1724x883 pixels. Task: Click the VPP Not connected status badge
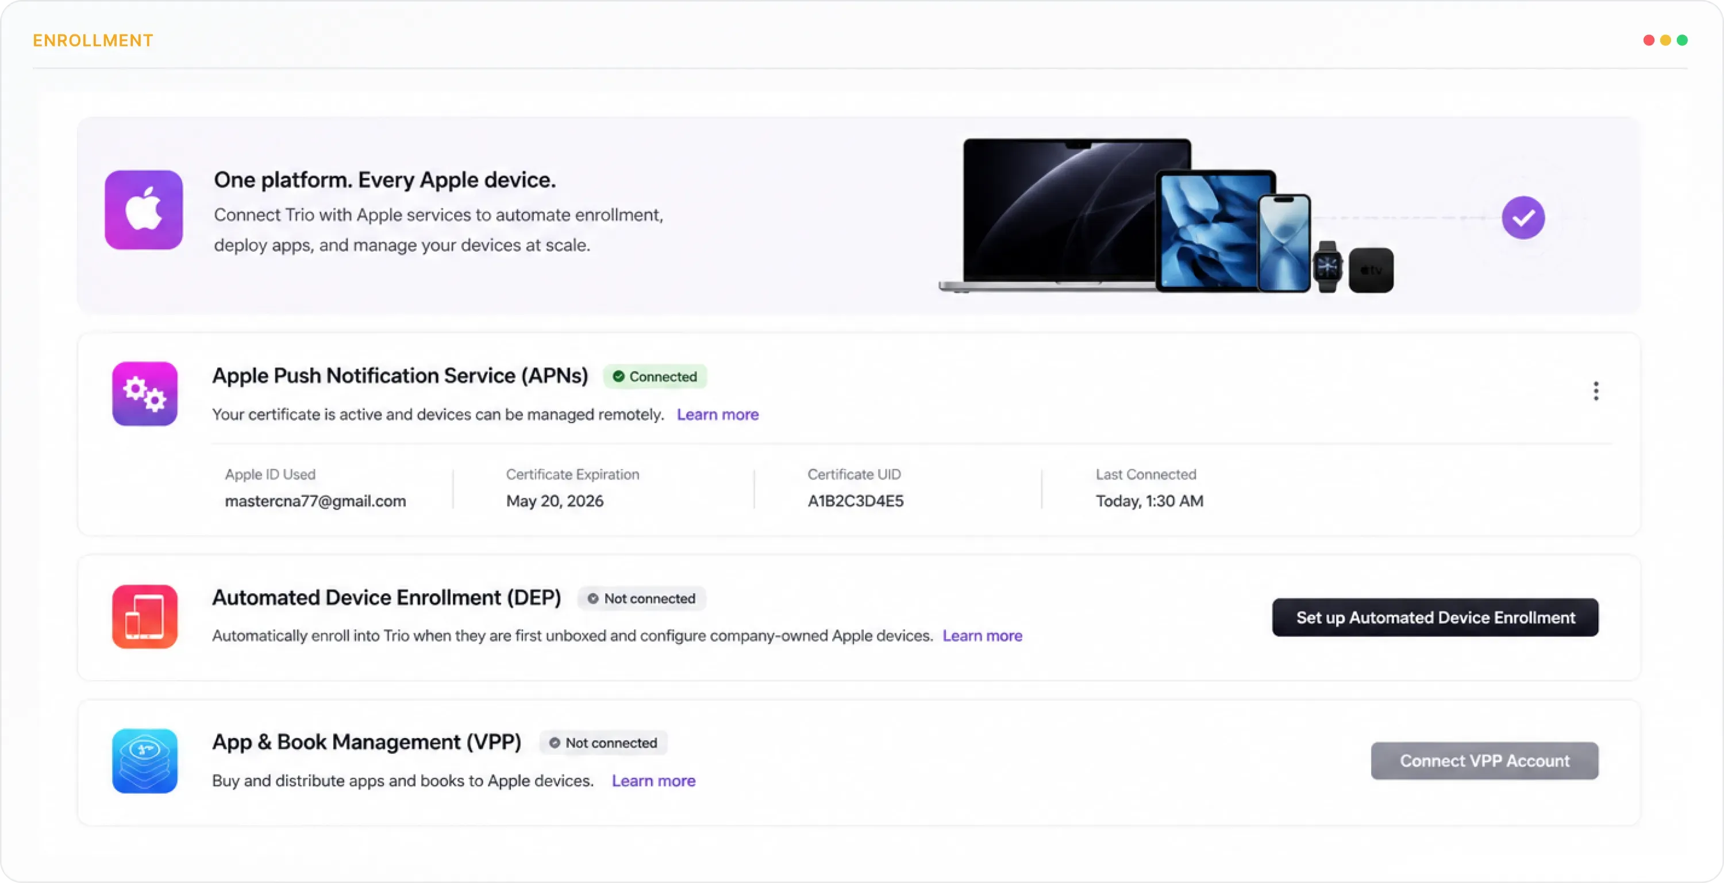[x=603, y=742]
